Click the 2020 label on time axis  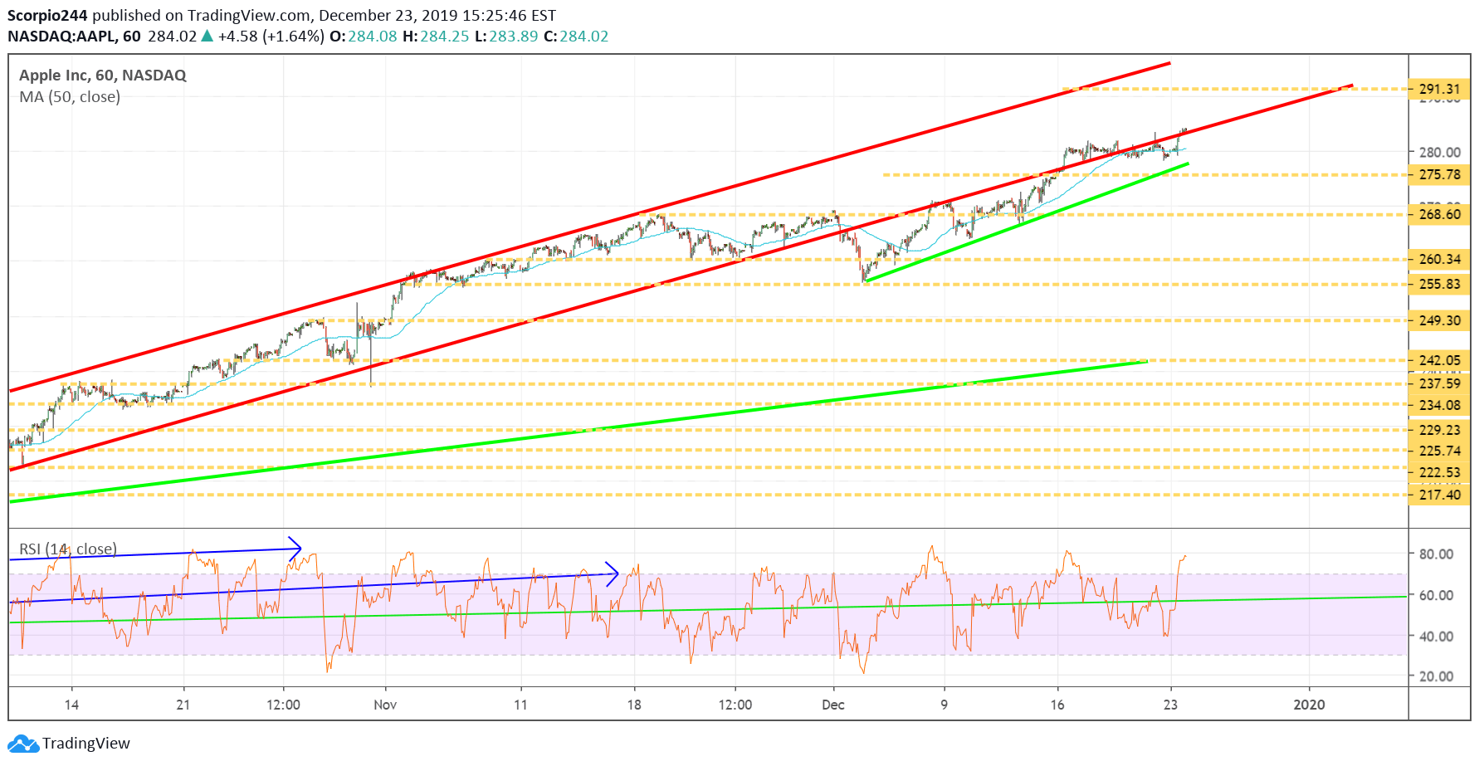coord(1310,705)
